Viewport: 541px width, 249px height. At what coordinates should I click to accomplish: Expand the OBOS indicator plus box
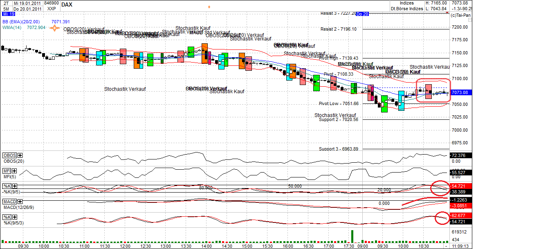coord(20,155)
